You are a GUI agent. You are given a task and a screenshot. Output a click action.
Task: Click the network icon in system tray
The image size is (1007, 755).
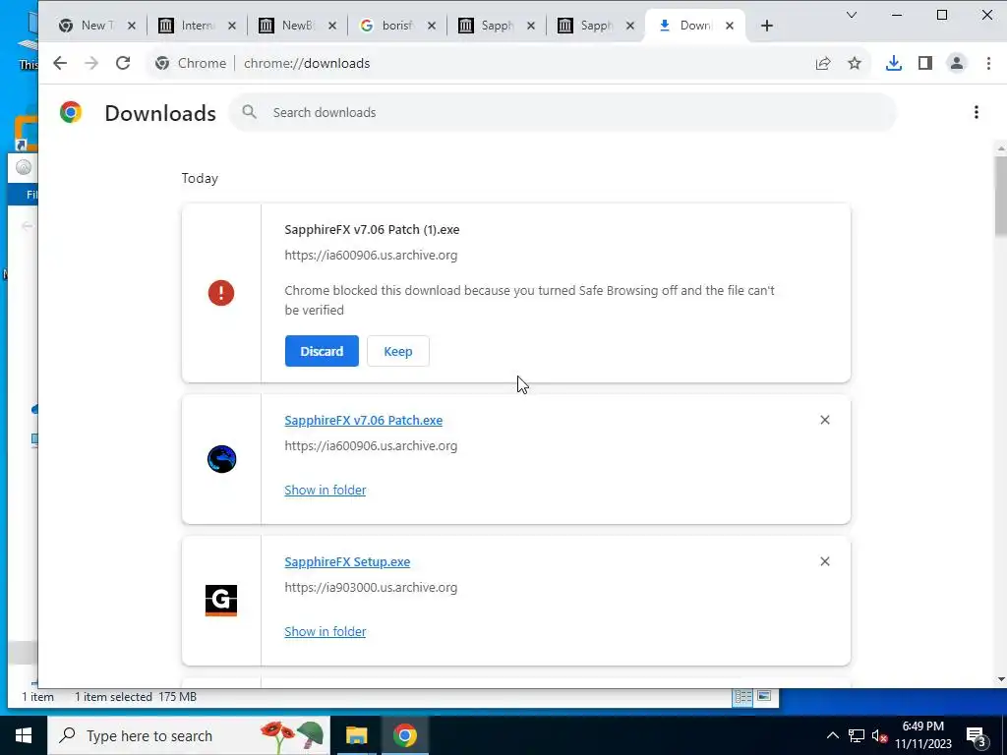857,735
